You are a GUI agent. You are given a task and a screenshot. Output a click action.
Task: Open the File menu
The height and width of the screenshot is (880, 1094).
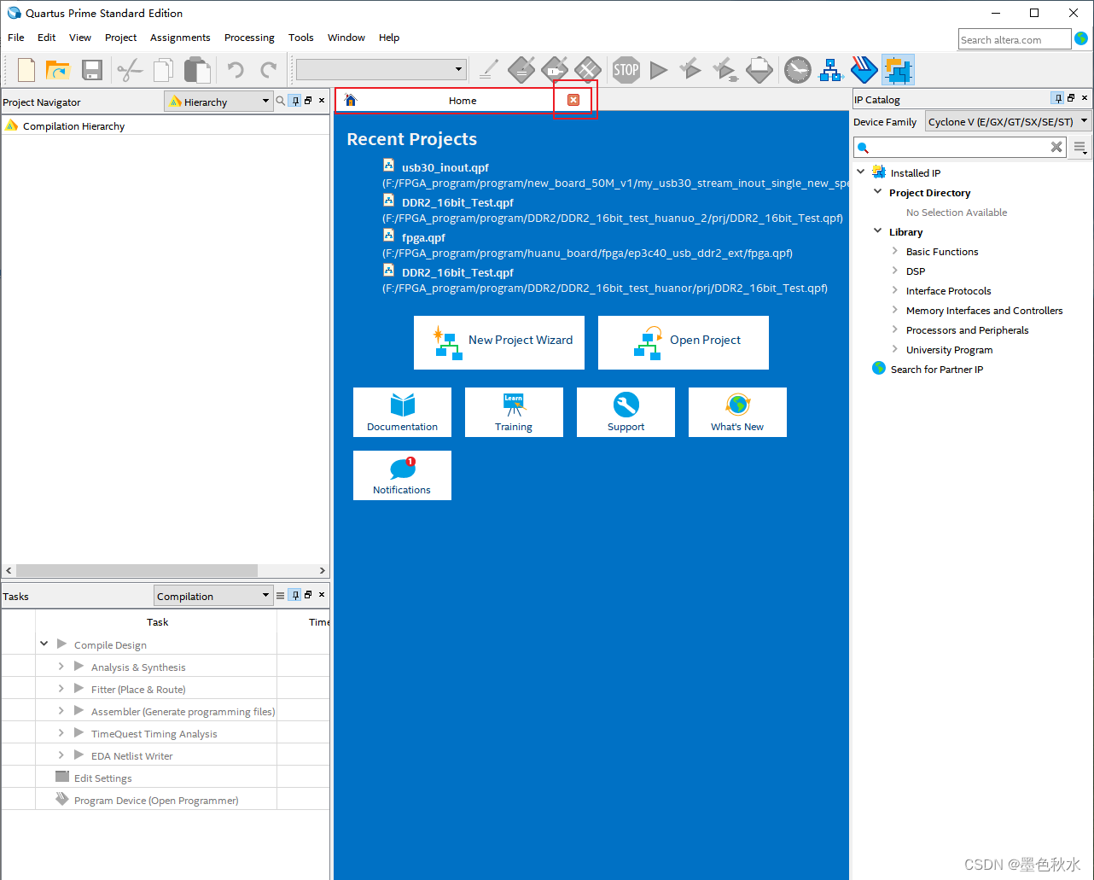[x=16, y=38]
